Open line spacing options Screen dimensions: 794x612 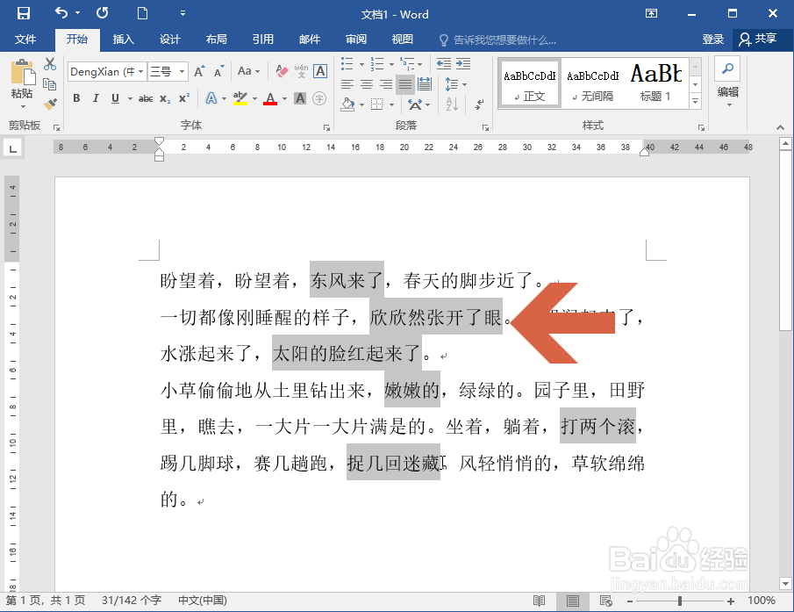[x=455, y=84]
